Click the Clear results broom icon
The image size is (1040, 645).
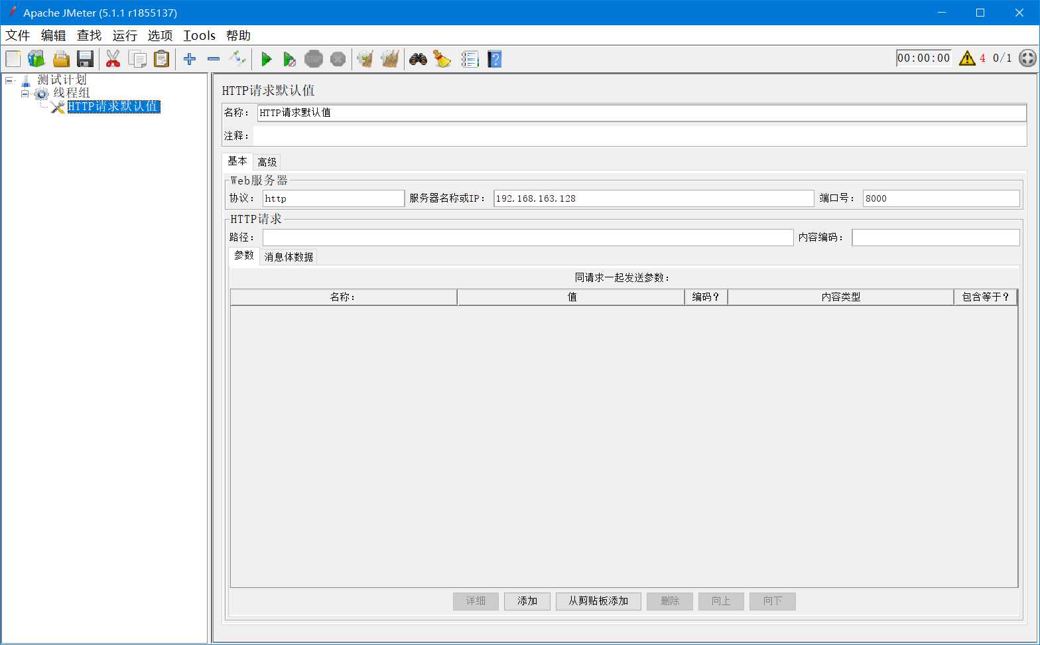click(x=365, y=59)
